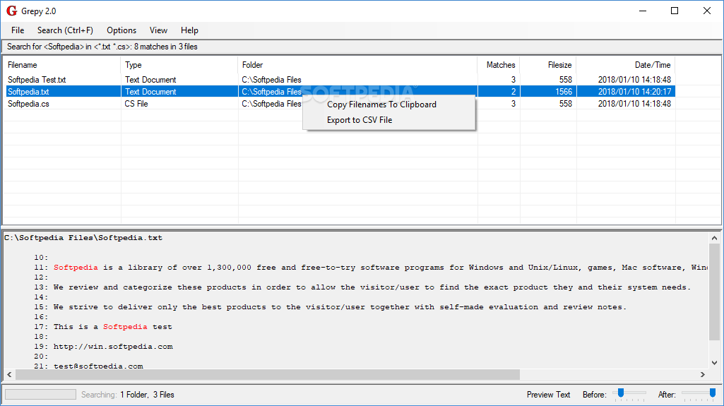
Task: Sort results by Folder column header
Action: (x=357, y=65)
